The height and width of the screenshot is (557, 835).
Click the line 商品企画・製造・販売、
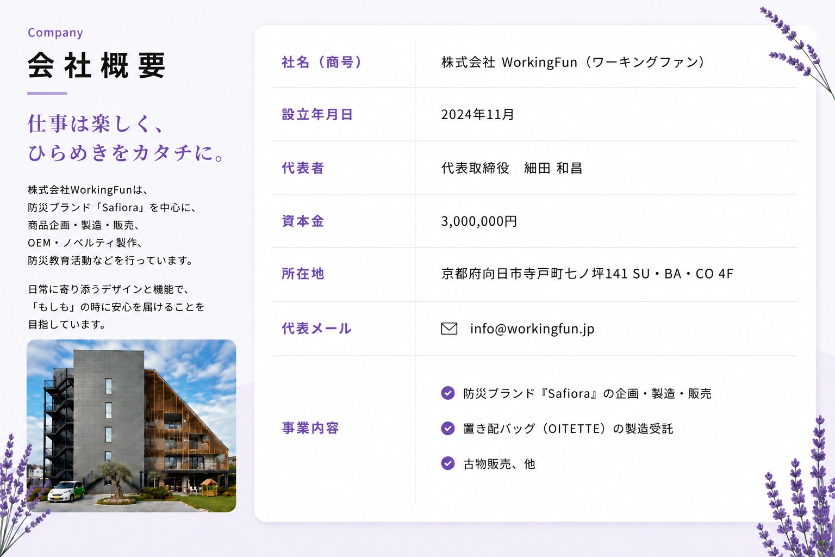(x=84, y=225)
